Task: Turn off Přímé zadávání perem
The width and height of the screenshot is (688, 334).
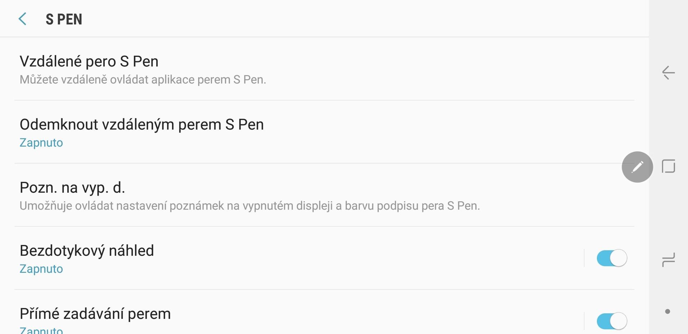Action: click(x=612, y=320)
